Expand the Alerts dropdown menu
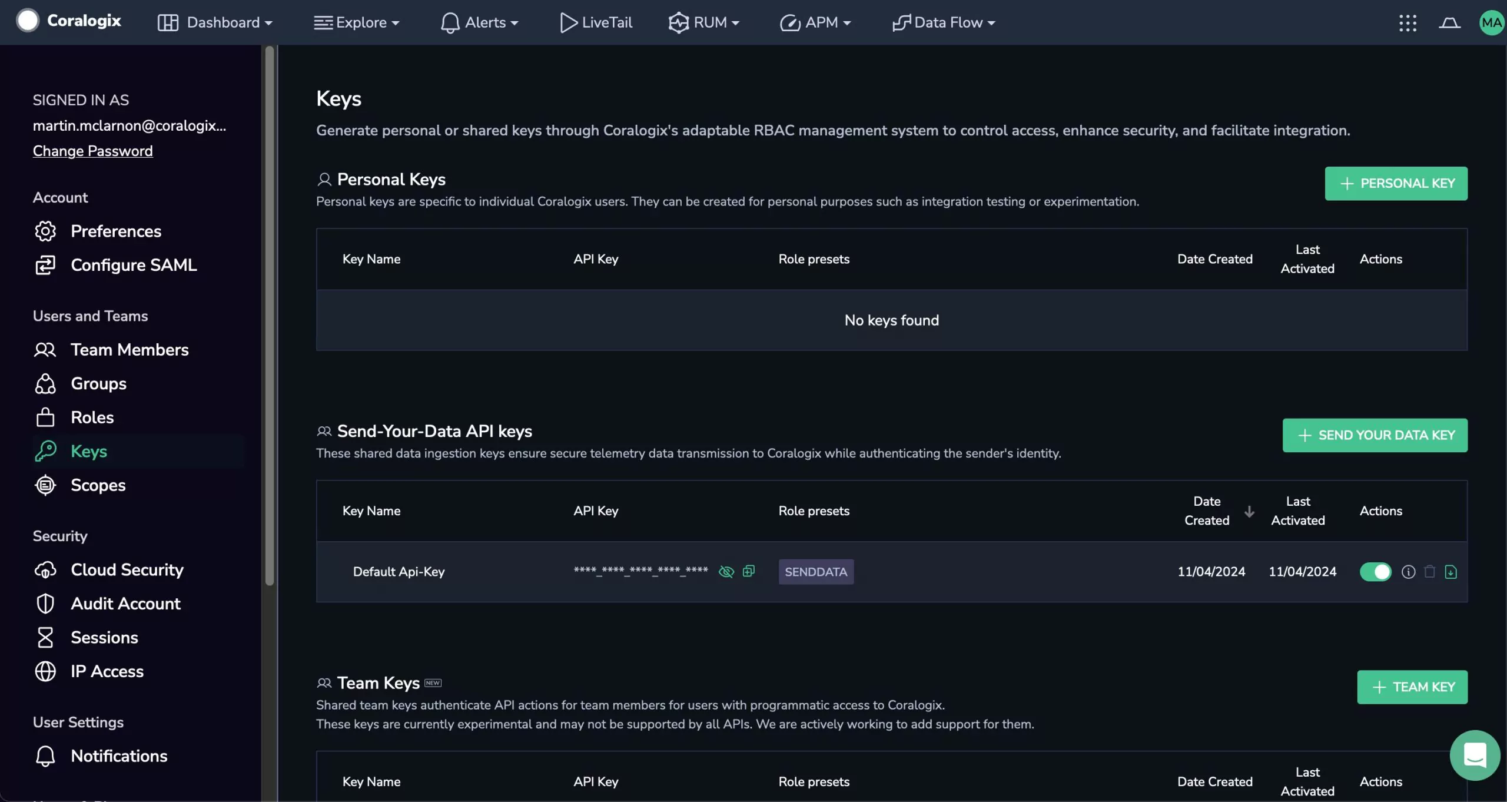Screen dimensions: 1507x802 pyautogui.click(x=479, y=23)
